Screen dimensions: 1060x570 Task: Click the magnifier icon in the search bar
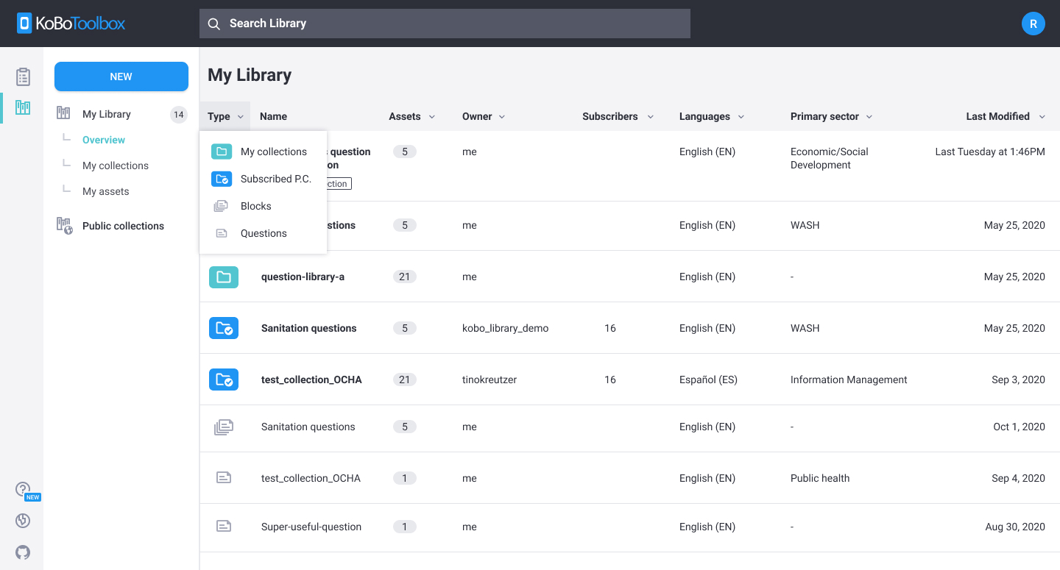point(214,24)
